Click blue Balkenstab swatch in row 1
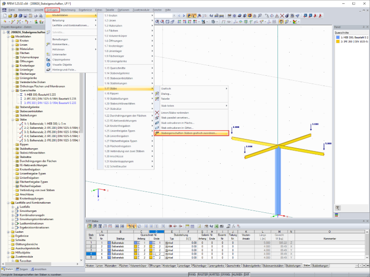 coord(109,242)
